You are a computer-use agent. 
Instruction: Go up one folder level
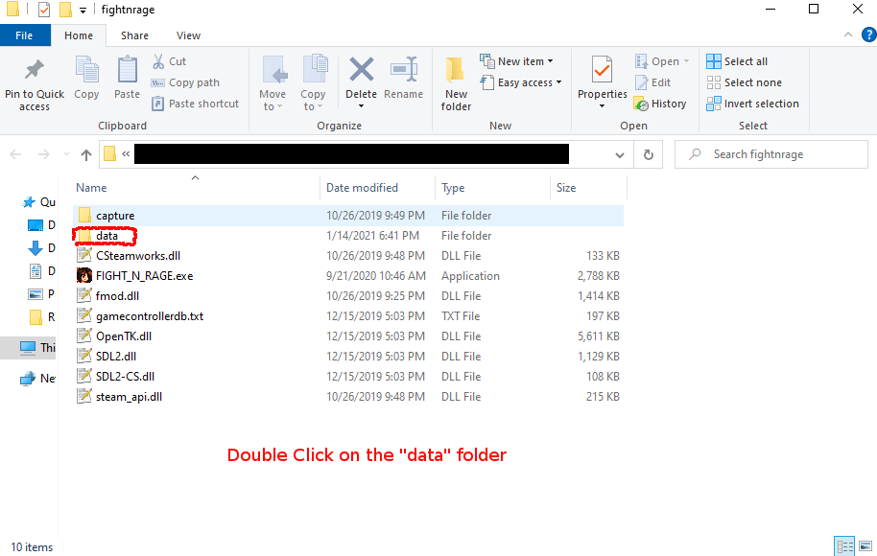click(x=86, y=154)
